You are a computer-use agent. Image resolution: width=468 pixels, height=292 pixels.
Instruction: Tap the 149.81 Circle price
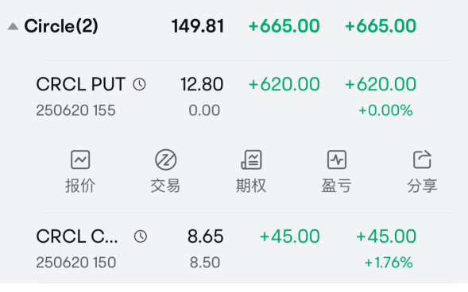tap(198, 26)
